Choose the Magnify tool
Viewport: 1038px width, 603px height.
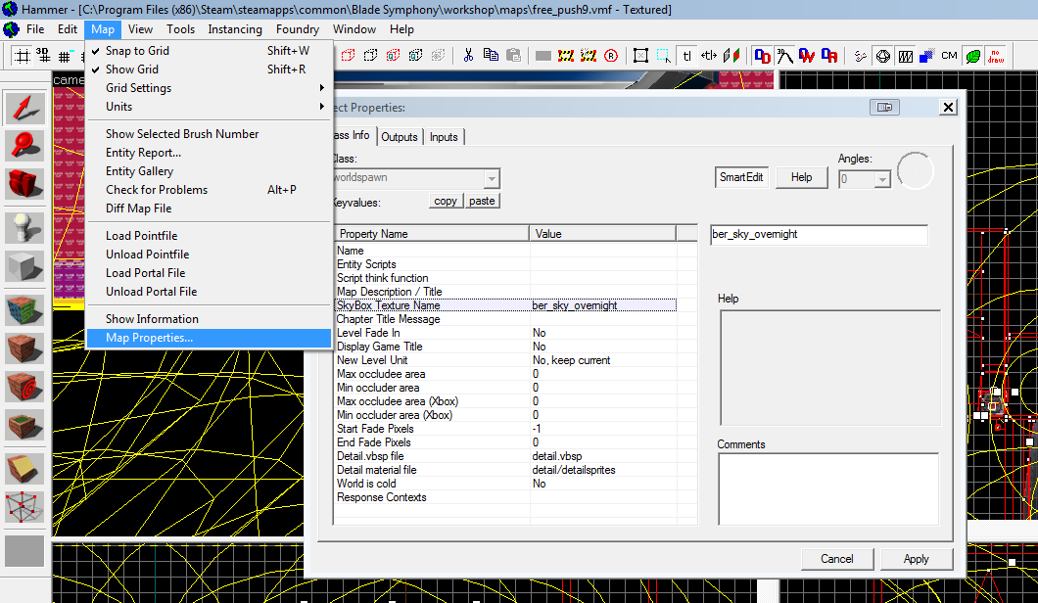(24, 145)
